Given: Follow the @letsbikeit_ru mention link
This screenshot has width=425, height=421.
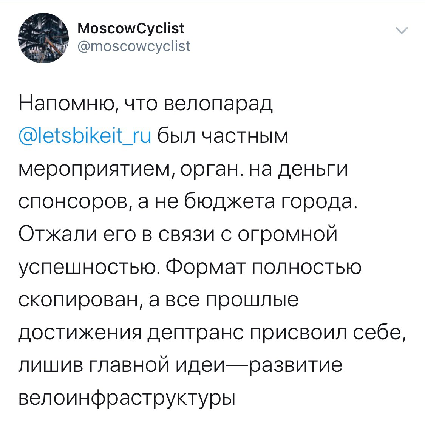Looking at the screenshot, I should click(85, 136).
